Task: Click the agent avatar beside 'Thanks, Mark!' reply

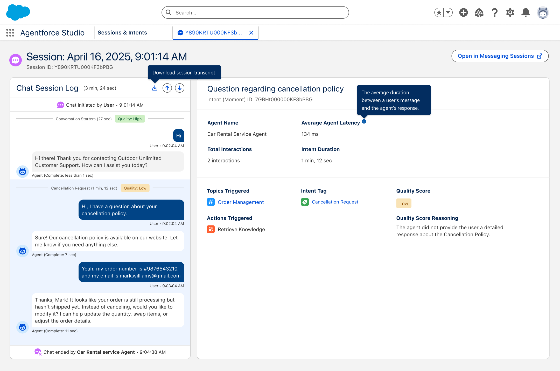Action: pyautogui.click(x=23, y=327)
